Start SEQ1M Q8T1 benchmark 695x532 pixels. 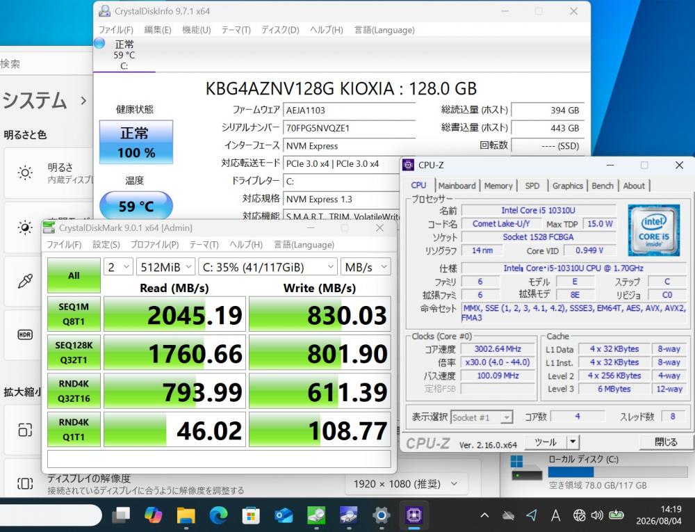[74, 314]
